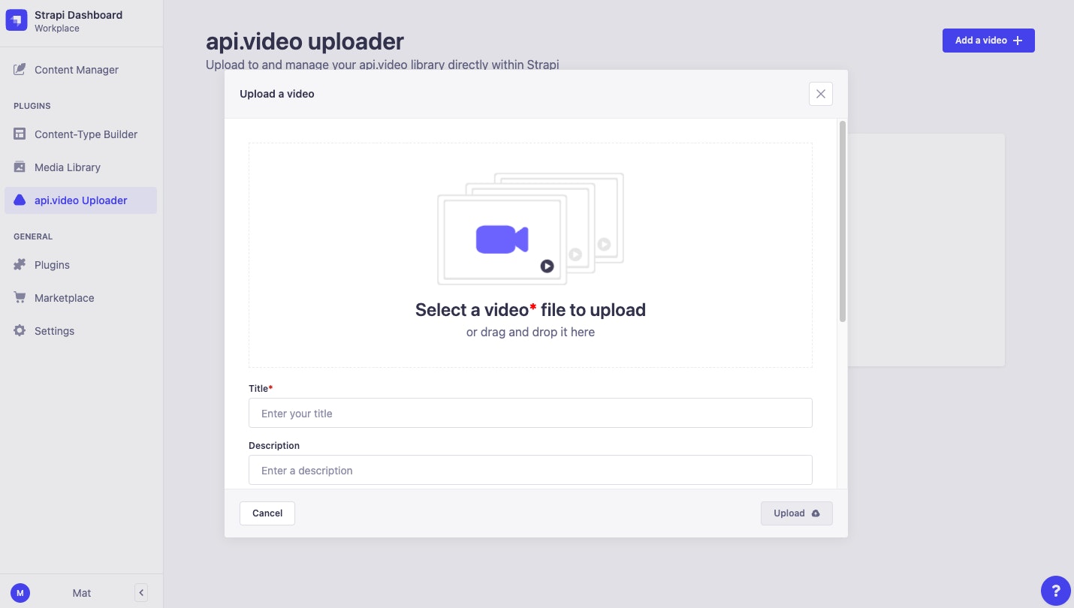Collapse the sidebar with chevron button
The height and width of the screenshot is (608, 1074).
[x=141, y=593]
